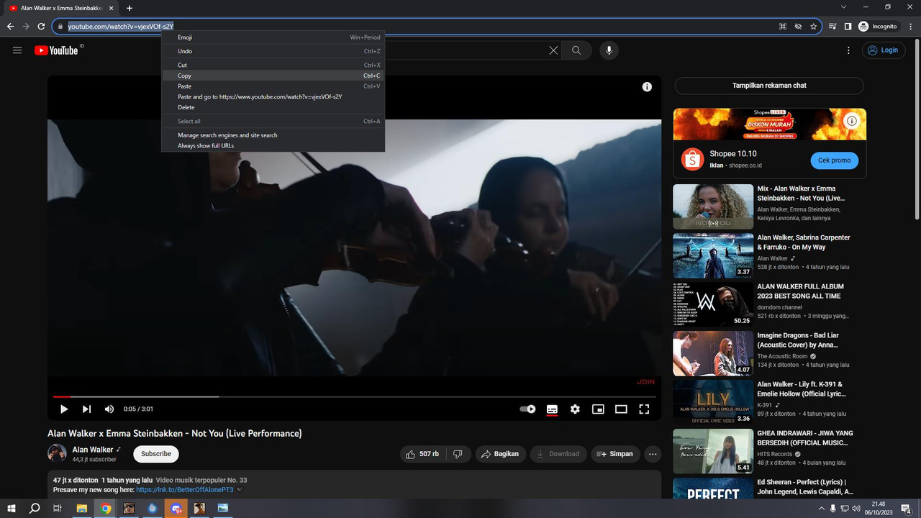Open Alan Walker Lily video thumbnail
Screen dimensions: 921x518
(713, 402)
